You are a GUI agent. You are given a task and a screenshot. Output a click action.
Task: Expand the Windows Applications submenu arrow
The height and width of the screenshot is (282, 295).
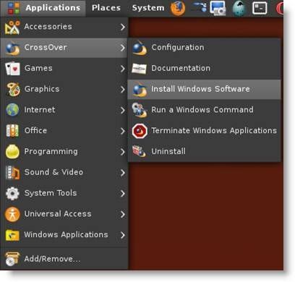pos(123,235)
